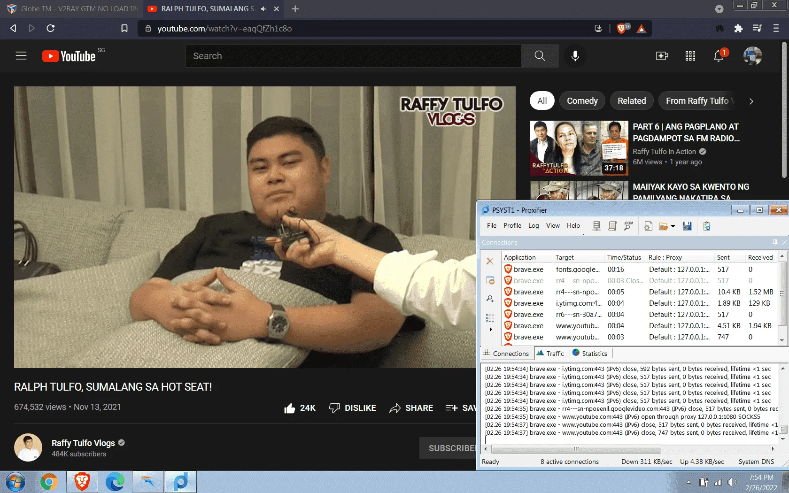The width and height of the screenshot is (789, 493).
Task: Open YouTube apps grid icon
Action: (690, 56)
